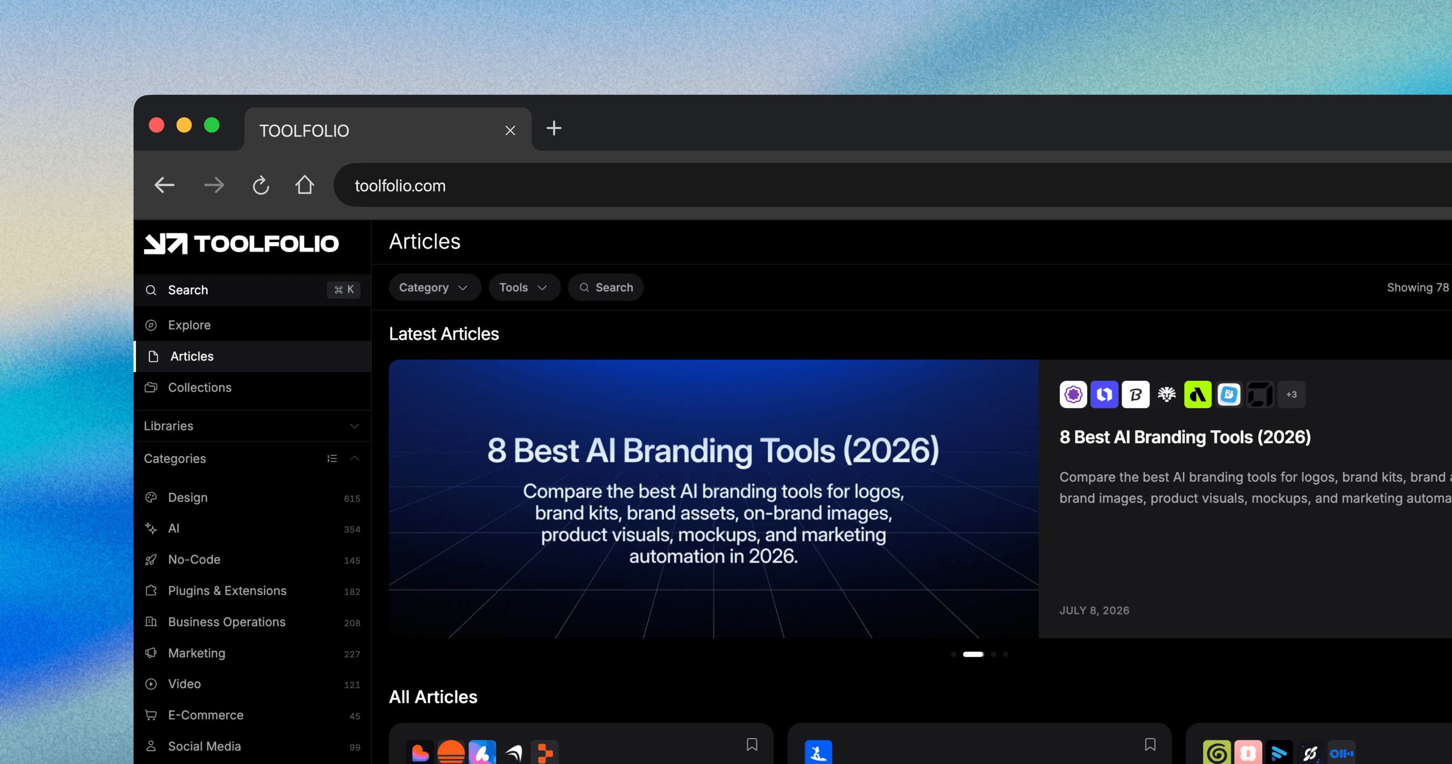Click the blue figure tool icon

coord(819,753)
